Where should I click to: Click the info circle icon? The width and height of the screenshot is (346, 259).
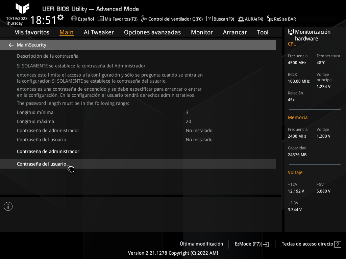coord(8,206)
